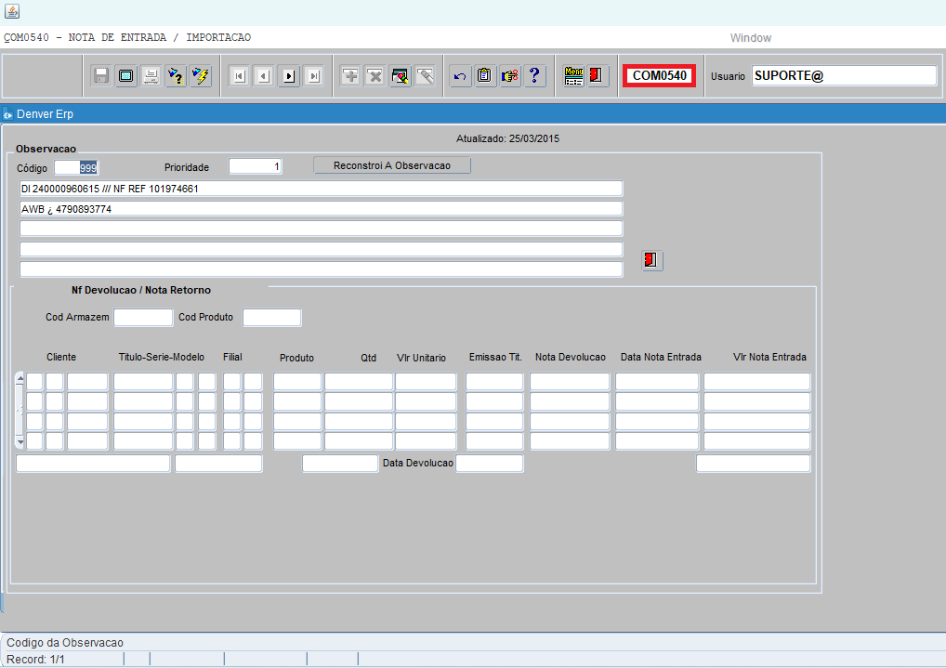Go to the first record

[240, 76]
